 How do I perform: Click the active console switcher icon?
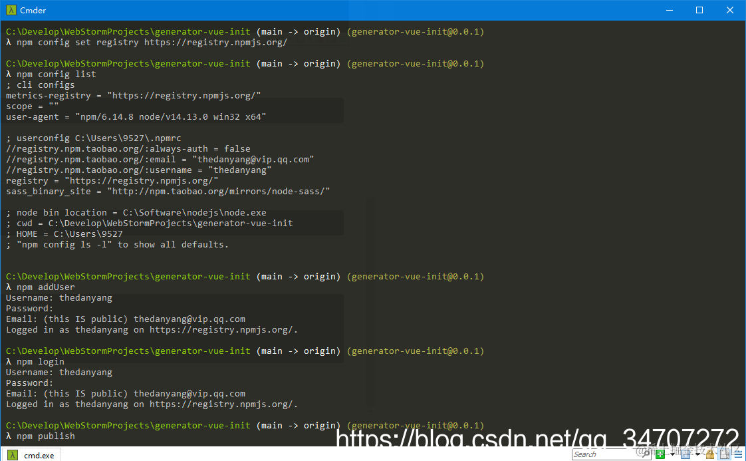[685, 454]
